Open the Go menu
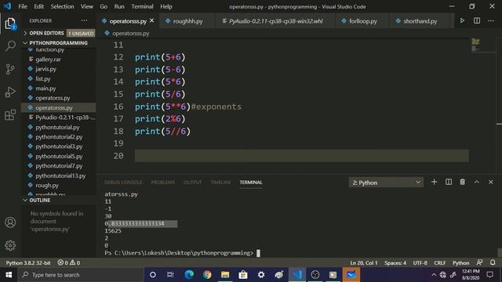Screen dimensions: 502x282 104,6
